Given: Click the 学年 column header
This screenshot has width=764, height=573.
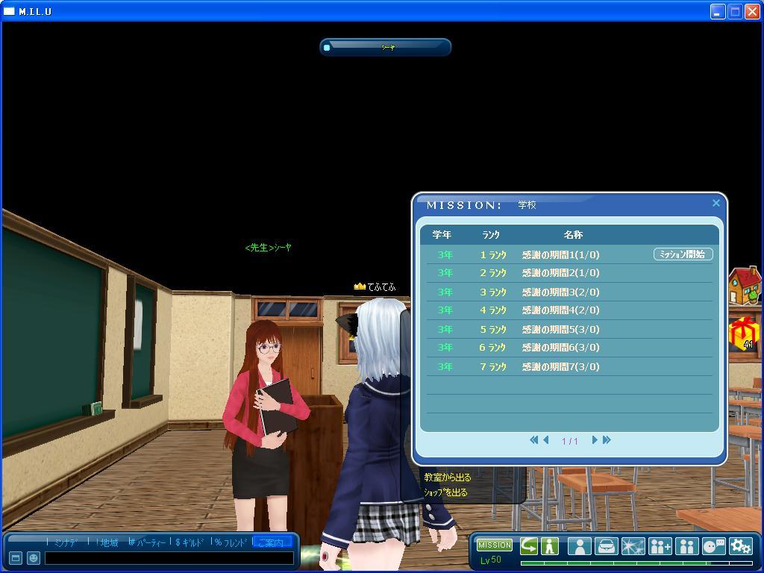Looking at the screenshot, I should (x=442, y=235).
